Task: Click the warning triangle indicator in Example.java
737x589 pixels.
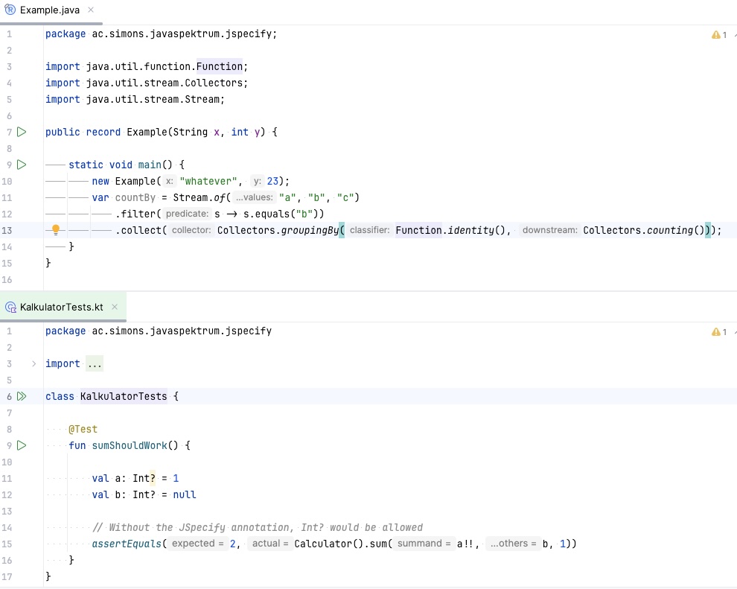Action: 715,34
